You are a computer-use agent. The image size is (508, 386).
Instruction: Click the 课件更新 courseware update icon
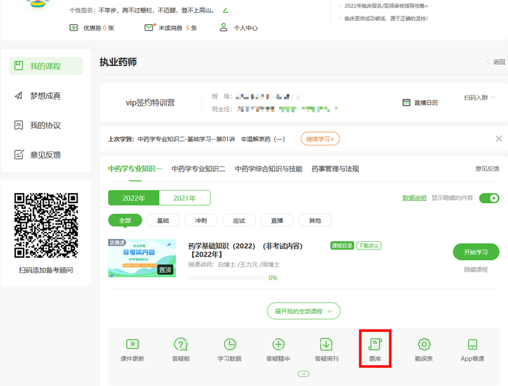(x=132, y=349)
